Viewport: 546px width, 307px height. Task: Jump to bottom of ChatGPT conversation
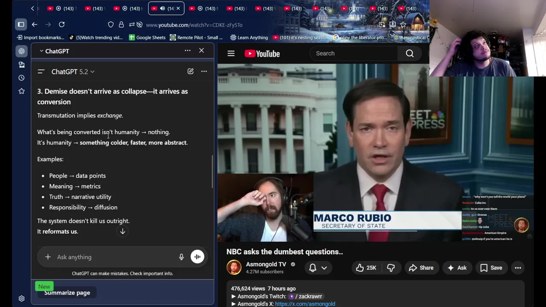(122, 231)
